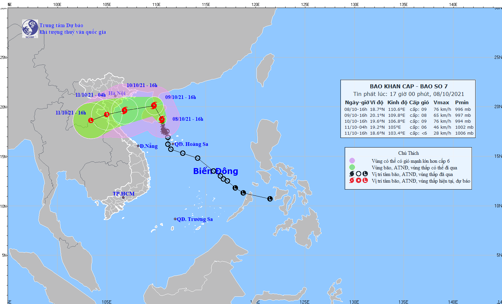Click the red storm symbol forecast for 09/10/21 16h

154,106
